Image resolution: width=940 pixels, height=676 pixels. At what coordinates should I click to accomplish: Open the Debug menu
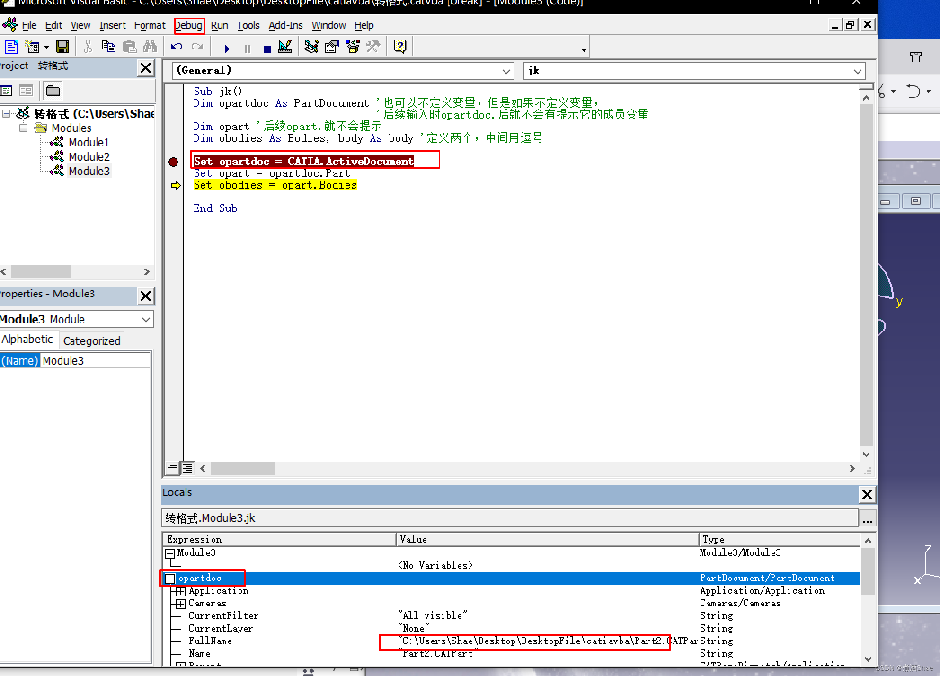click(x=187, y=25)
